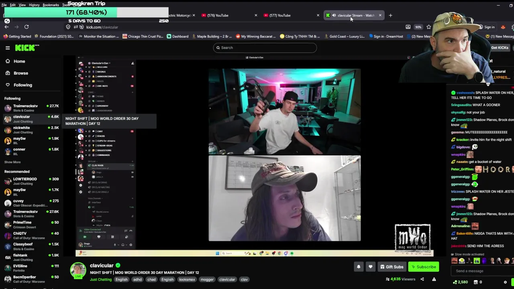Open the My Winning Baccarat bookmark
This screenshot has width=514, height=289.
[x=256, y=37]
